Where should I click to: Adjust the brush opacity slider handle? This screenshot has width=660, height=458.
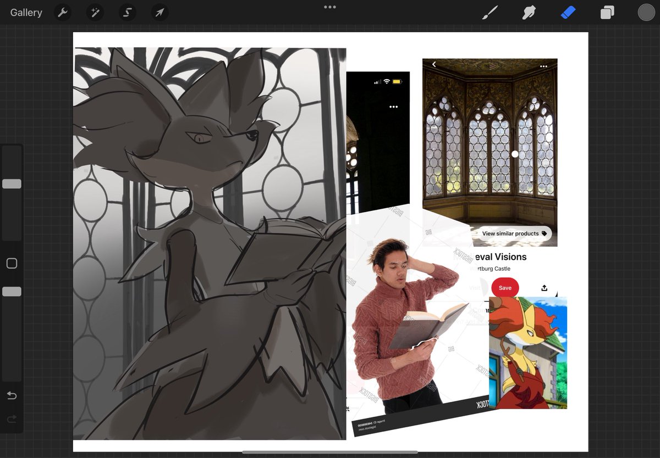point(12,292)
